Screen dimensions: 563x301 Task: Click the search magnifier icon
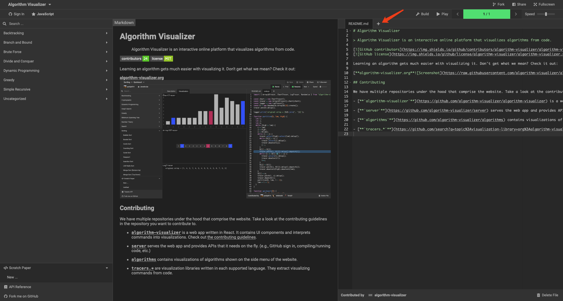click(x=4, y=24)
